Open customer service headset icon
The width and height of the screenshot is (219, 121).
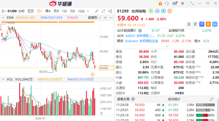pos(167,3)
